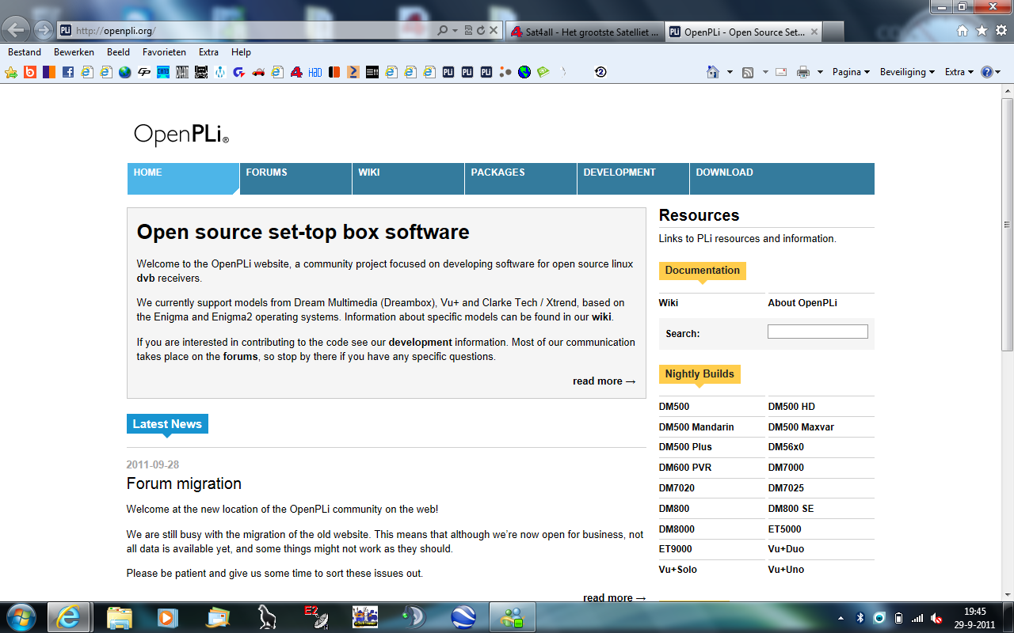Expand address bar search dropdown arrow

tap(455, 31)
